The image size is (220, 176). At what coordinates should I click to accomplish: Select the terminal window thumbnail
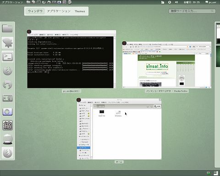coord(71,59)
